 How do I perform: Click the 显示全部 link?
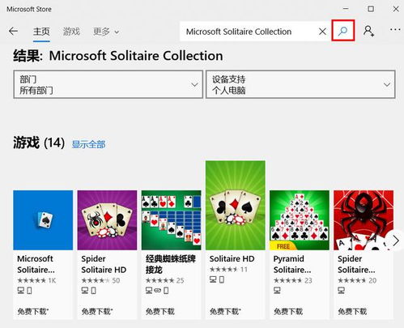[88, 144]
